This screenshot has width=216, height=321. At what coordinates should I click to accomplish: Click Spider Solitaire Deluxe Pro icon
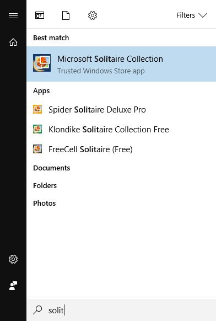(37, 109)
